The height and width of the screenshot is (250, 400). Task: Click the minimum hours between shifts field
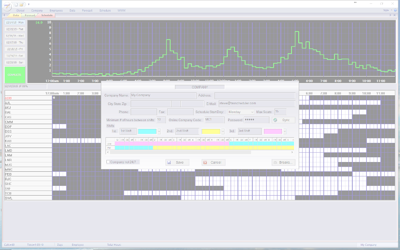[x=161, y=120]
